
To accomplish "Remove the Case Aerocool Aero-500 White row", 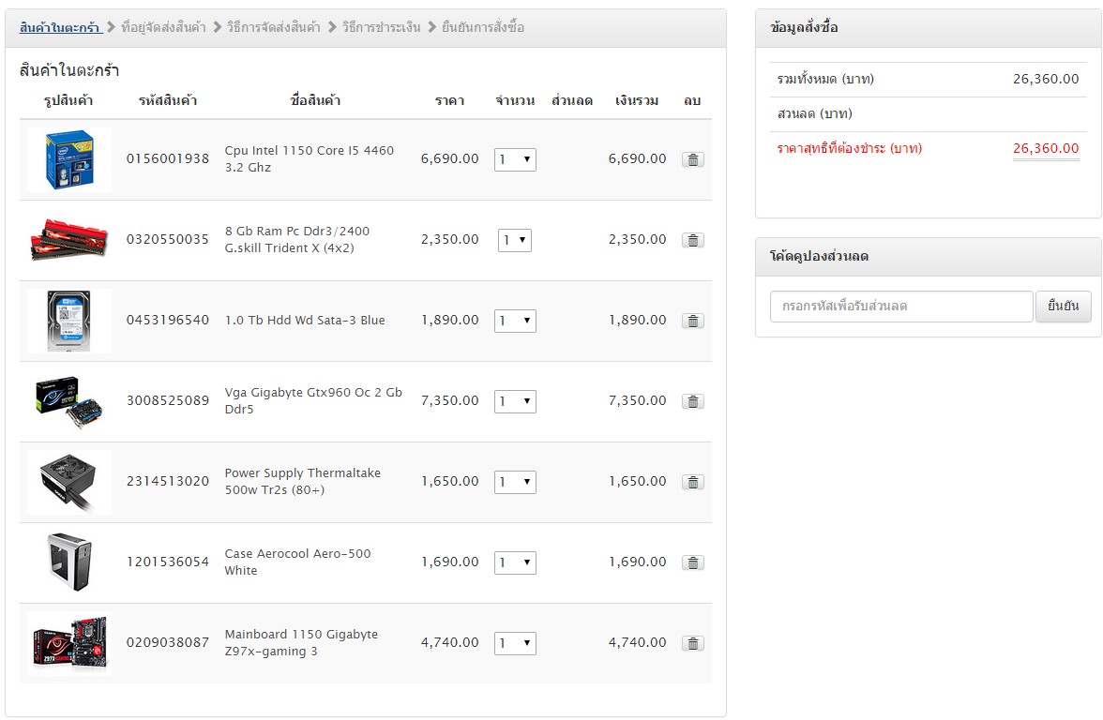I will (693, 562).
